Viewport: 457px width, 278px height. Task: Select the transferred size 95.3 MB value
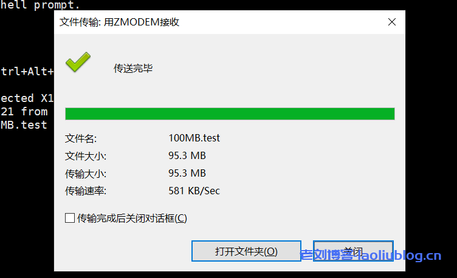(187, 173)
